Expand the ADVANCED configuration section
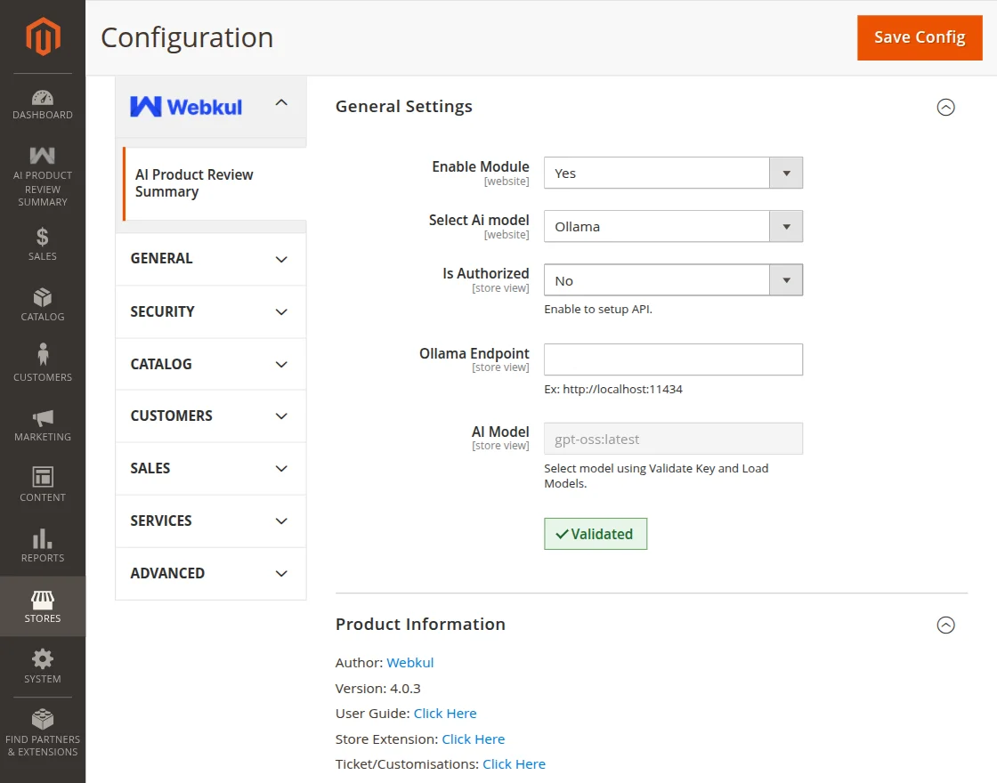997x783 pixels. [210, 573]
